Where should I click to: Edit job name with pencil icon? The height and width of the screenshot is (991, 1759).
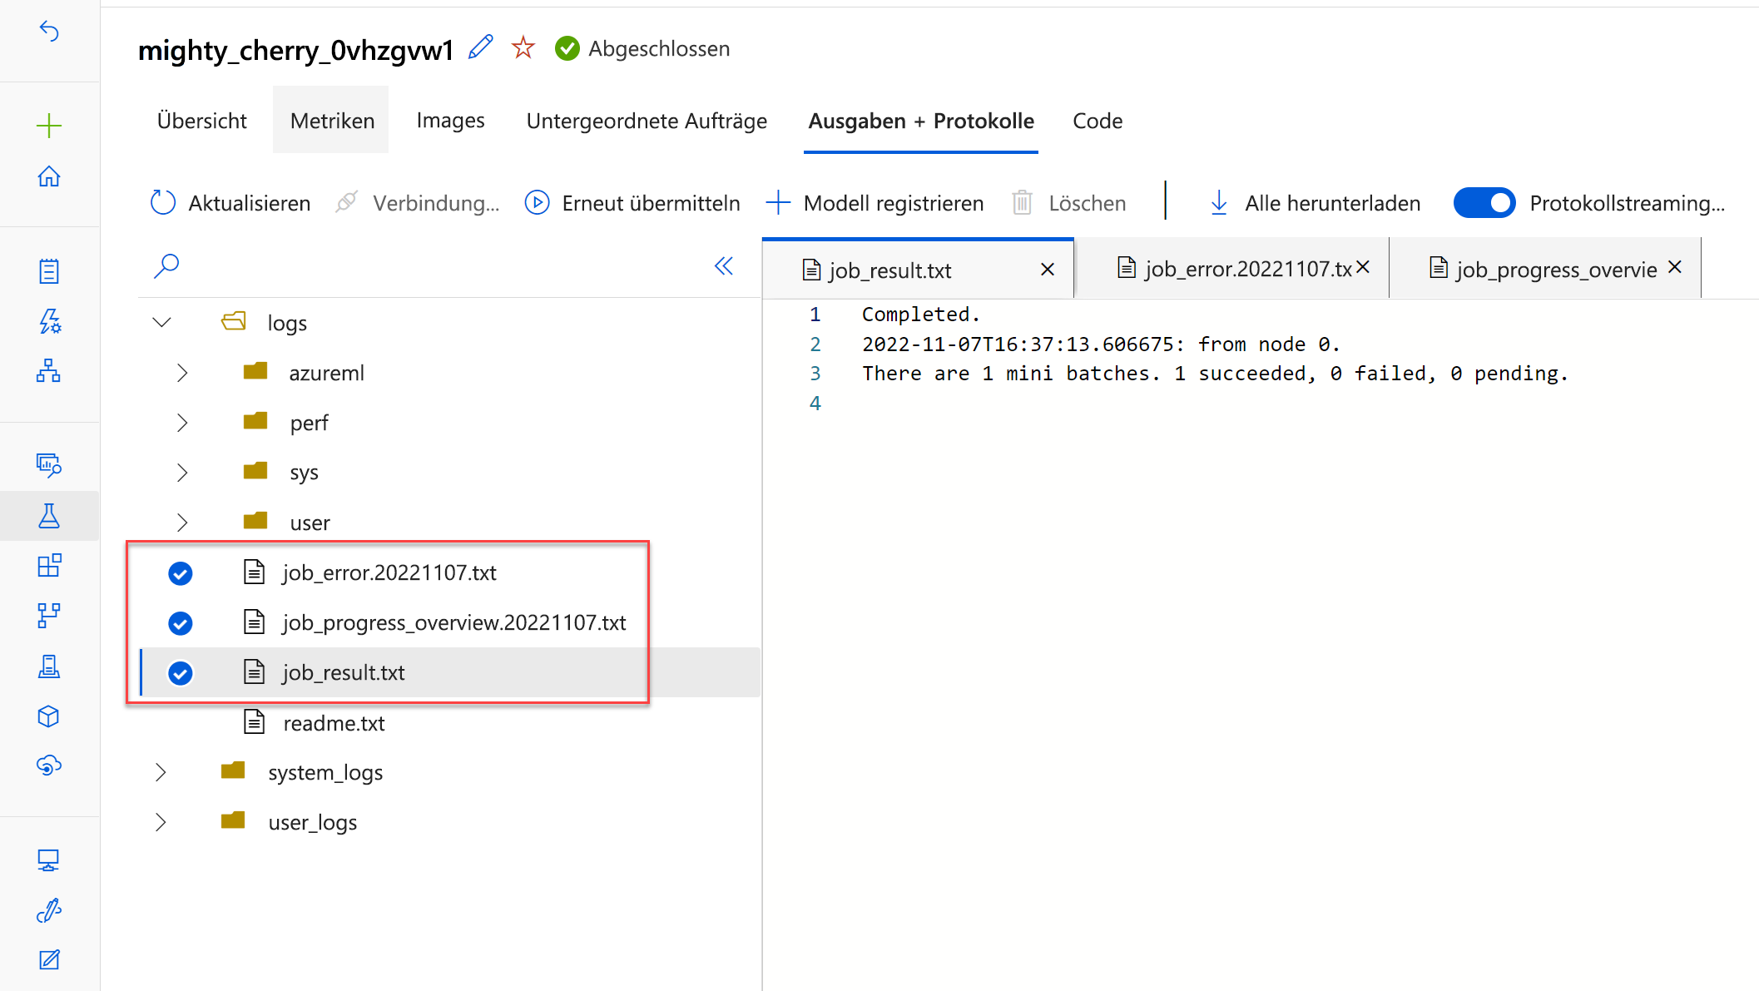[481, 47]
